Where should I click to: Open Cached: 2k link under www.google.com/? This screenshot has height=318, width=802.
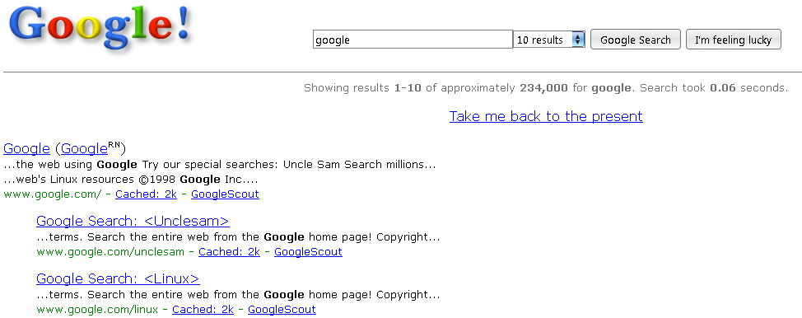click(x=147, y=194)
